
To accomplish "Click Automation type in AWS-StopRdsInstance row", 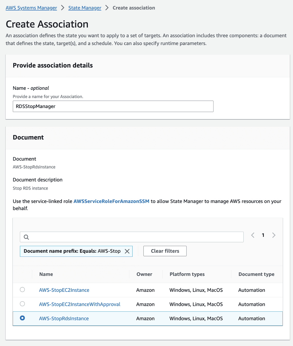I will point(252,319).
